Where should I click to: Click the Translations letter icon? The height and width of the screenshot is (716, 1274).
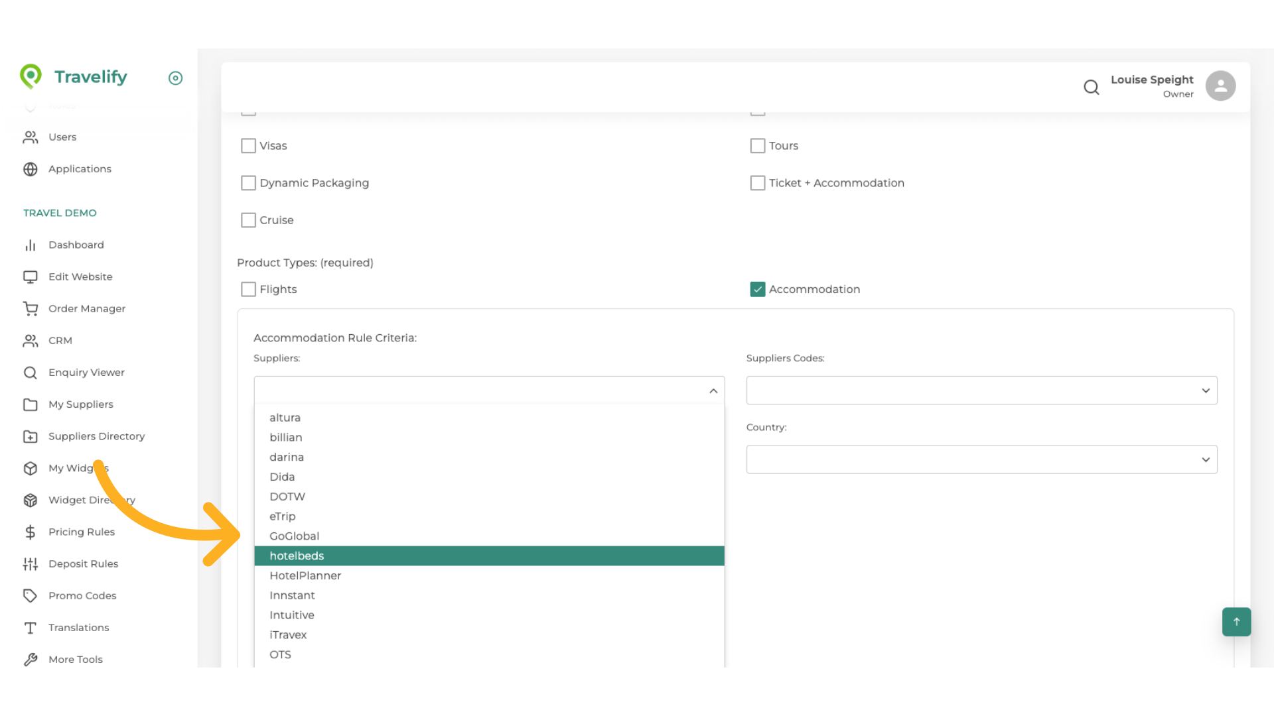[31, 627]
